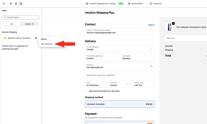Click the $10.00 shipping price

[x=149, y=104]
